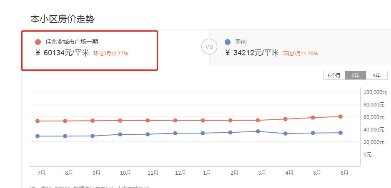
Task: Click the blue data point for 10月
Action: click(120, 134)
